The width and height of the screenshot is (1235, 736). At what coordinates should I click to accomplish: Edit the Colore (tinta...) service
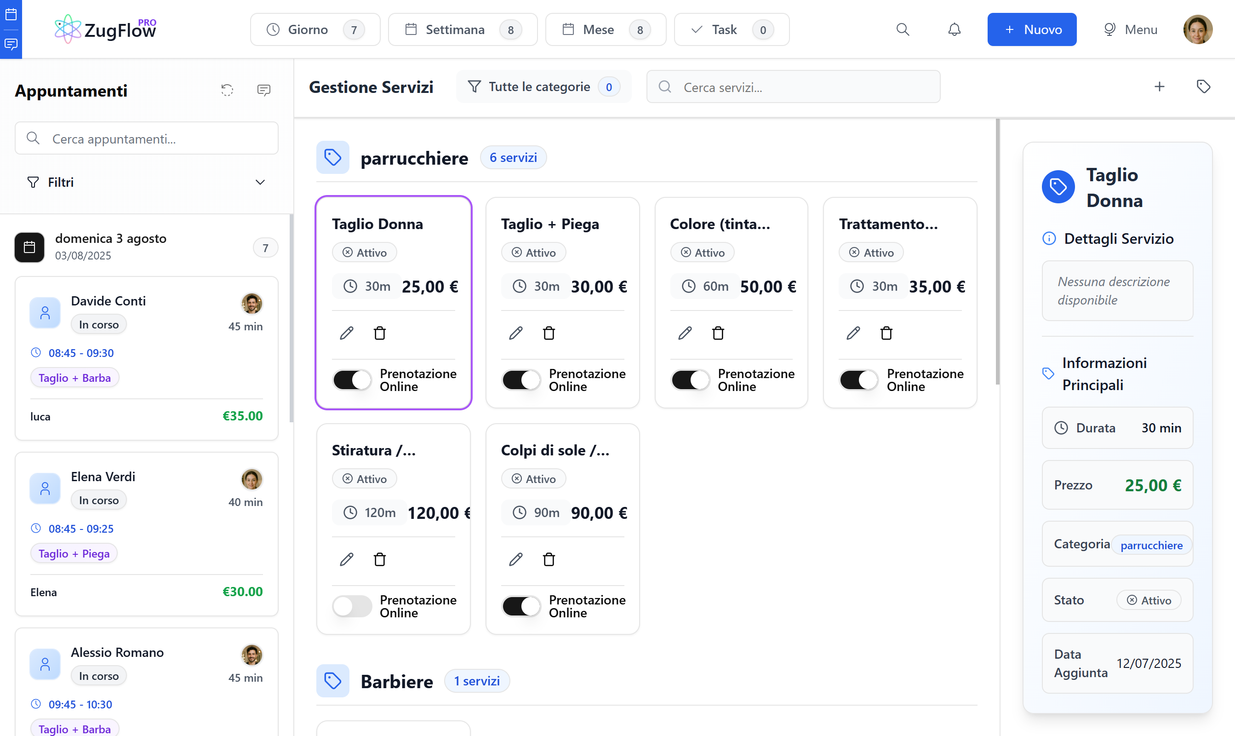point(685,333)
